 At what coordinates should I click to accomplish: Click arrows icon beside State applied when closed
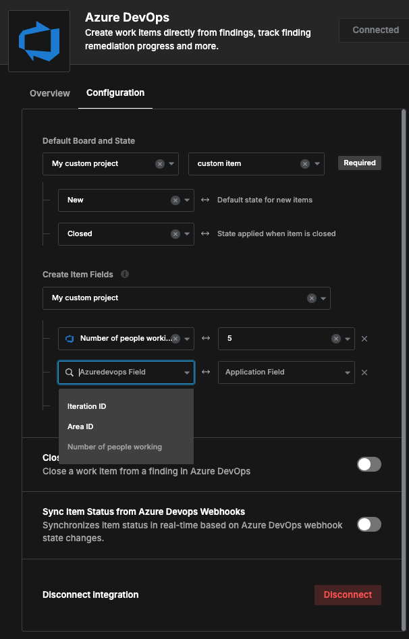tap(205, 234)
